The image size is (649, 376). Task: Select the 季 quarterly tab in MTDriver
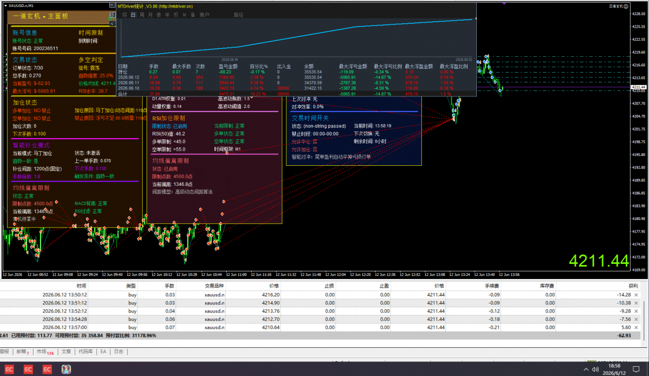(159, 15)
